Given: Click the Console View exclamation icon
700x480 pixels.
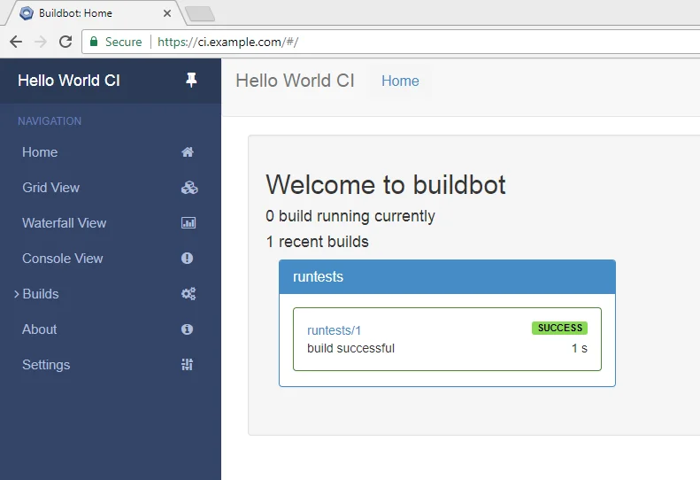Looking at the screenshot, I should coord(187,258).
